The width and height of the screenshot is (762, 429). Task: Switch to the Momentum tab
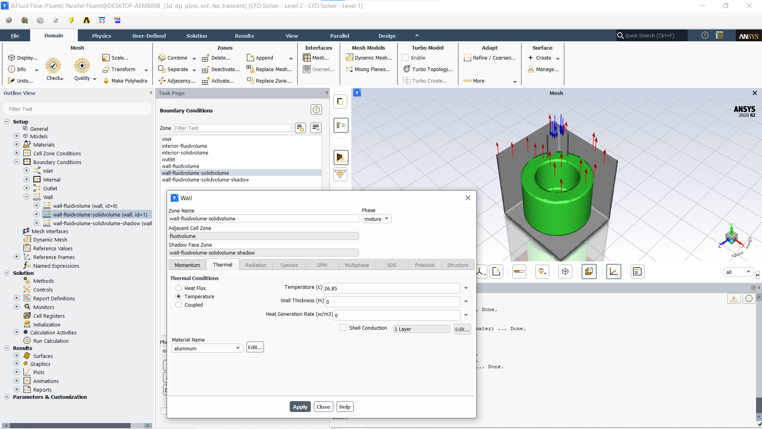pos(187,265)
